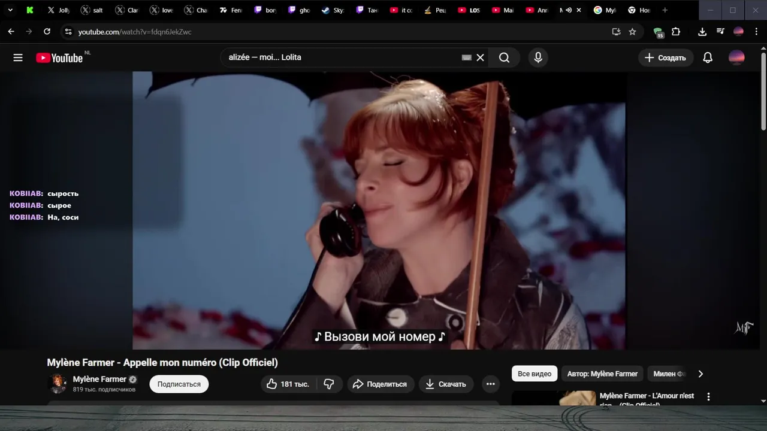Open the notifications bell
767x431 pixels.
coord(708,57)
